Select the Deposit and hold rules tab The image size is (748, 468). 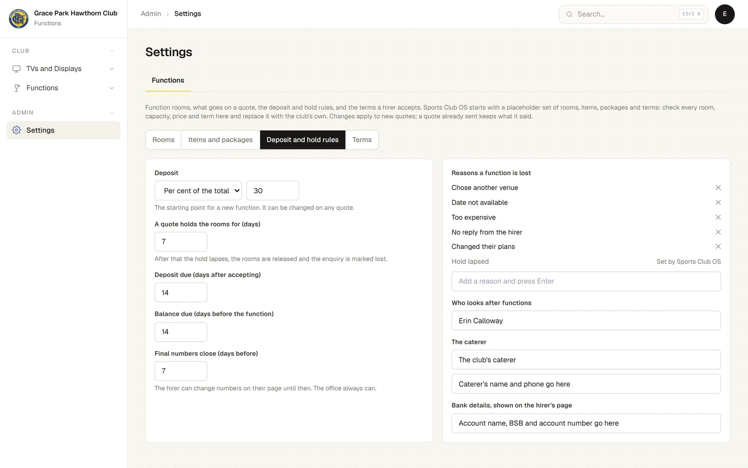coord(302,140)
